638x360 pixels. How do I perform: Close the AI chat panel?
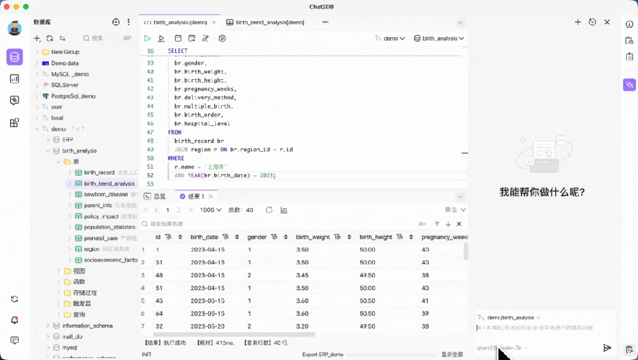point(607,22)
